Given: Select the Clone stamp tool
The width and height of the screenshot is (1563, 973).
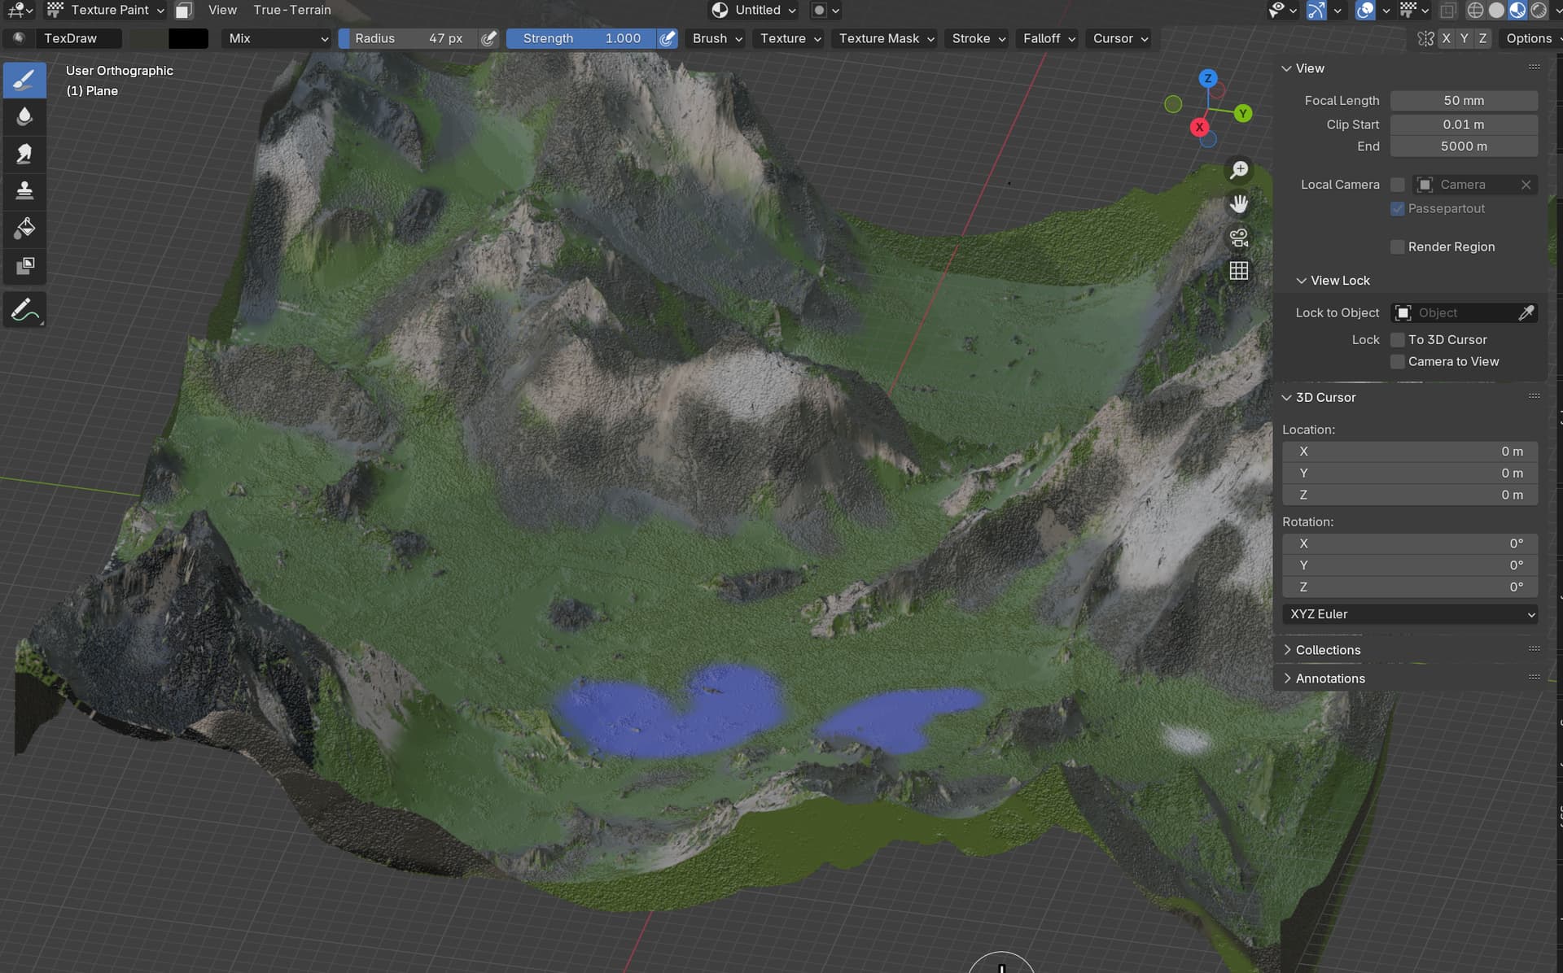Looking at the screenshot, I should pyautogui.click(x=24, y=191).
